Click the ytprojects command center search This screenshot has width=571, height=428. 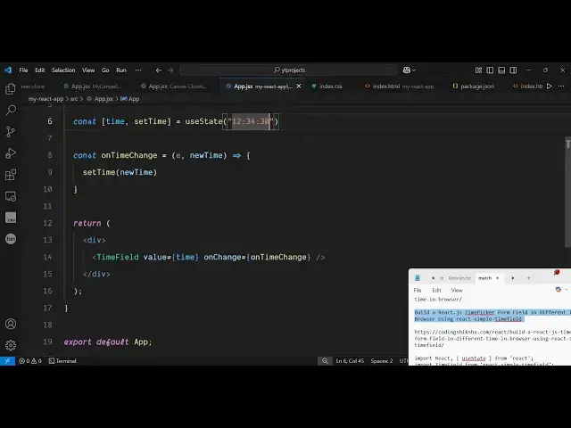pos(289,70)
